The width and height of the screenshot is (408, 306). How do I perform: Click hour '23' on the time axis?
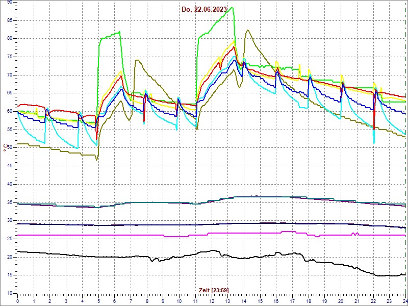pyautogui.click(x=389, y=301)
